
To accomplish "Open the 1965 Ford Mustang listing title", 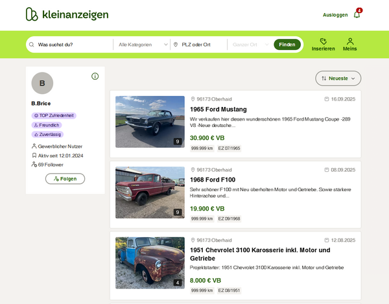I will point(218,110).
